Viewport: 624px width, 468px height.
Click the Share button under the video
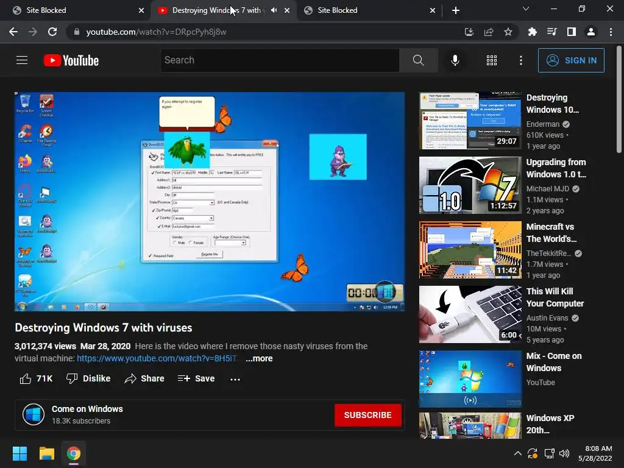tap(144, 378)
